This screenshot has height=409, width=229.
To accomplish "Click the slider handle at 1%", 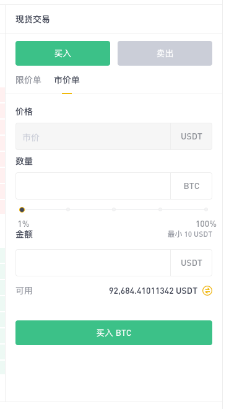I will (22, 209).
